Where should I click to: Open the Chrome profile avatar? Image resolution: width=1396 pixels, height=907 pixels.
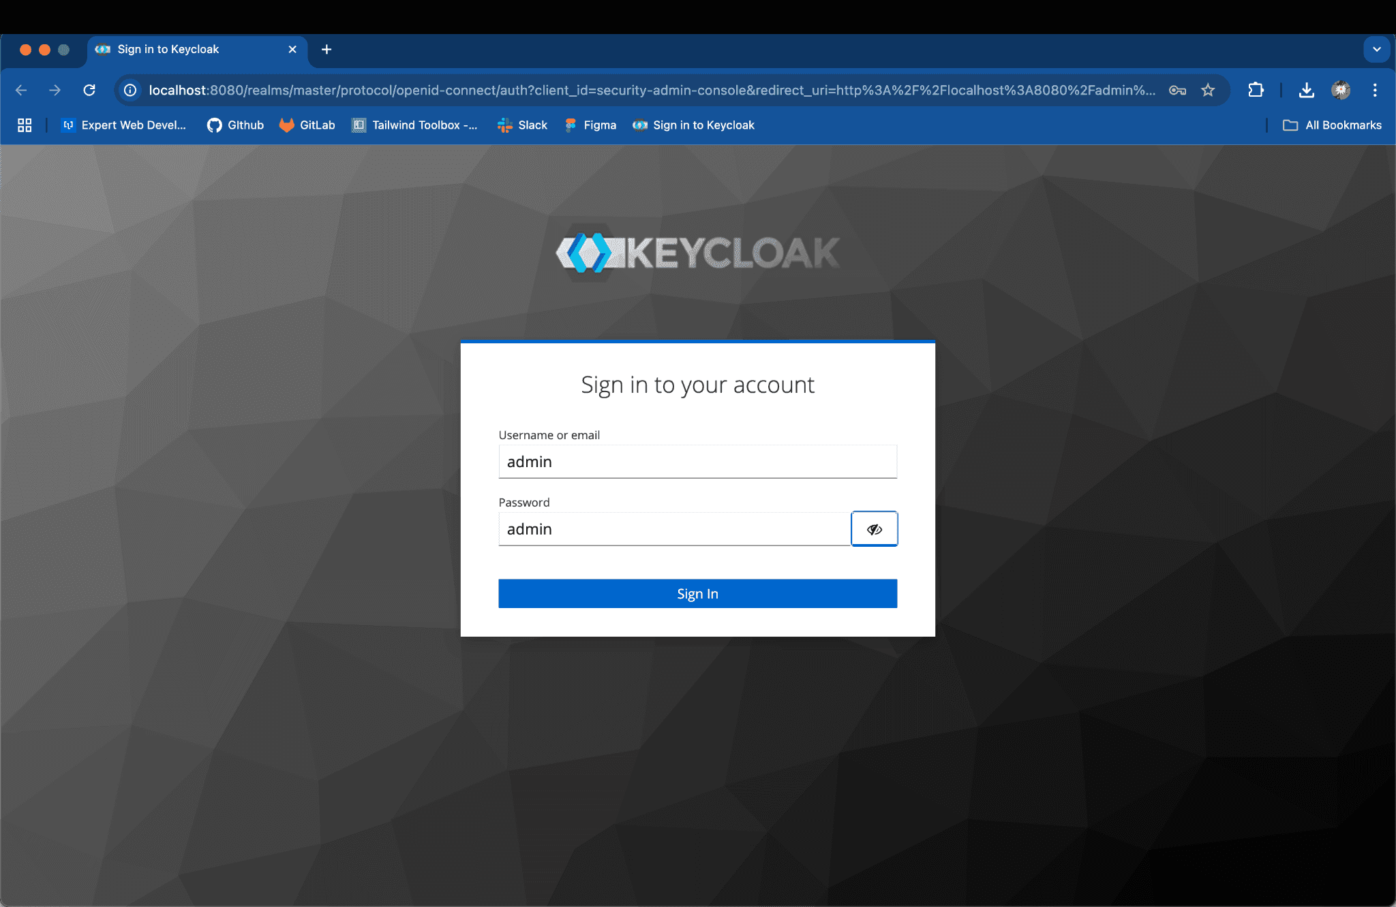pos(1341,90)
